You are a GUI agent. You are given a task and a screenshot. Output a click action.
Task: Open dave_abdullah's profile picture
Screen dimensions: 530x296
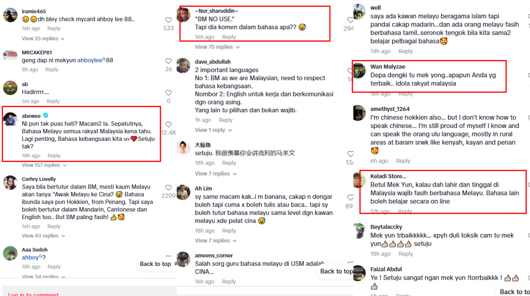183,65
